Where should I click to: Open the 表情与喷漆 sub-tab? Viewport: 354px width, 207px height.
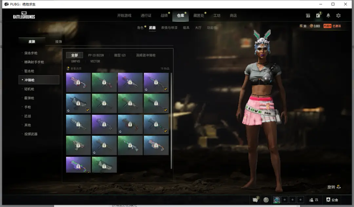[169, 28]
